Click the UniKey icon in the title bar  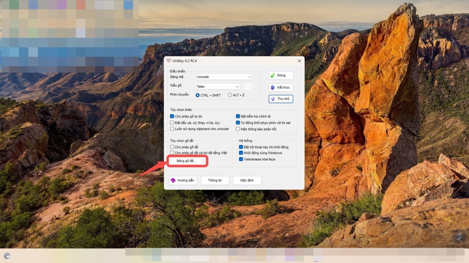pyautogui.click(x=169, y=61)
